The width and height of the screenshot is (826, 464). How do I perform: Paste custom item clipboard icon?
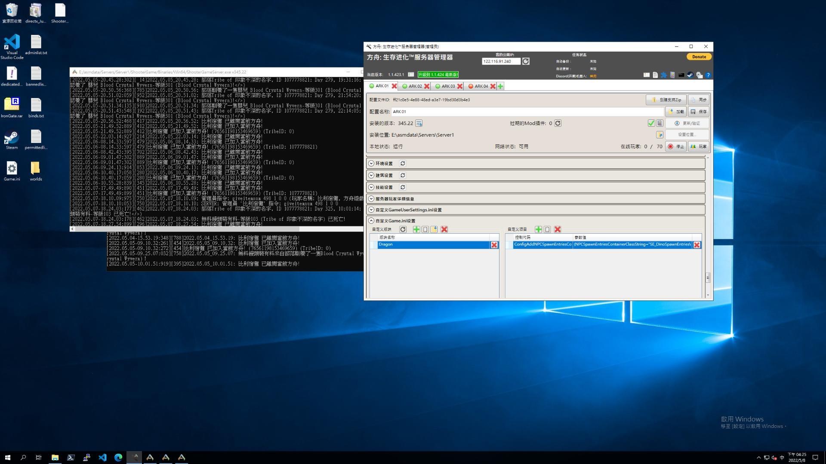click(547, 229)
